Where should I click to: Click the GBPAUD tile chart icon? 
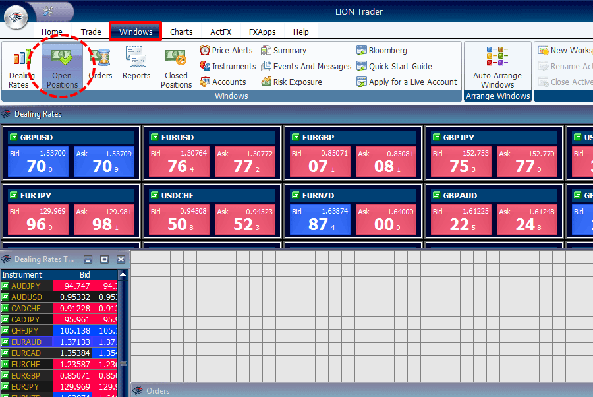(x=436, y=195)
